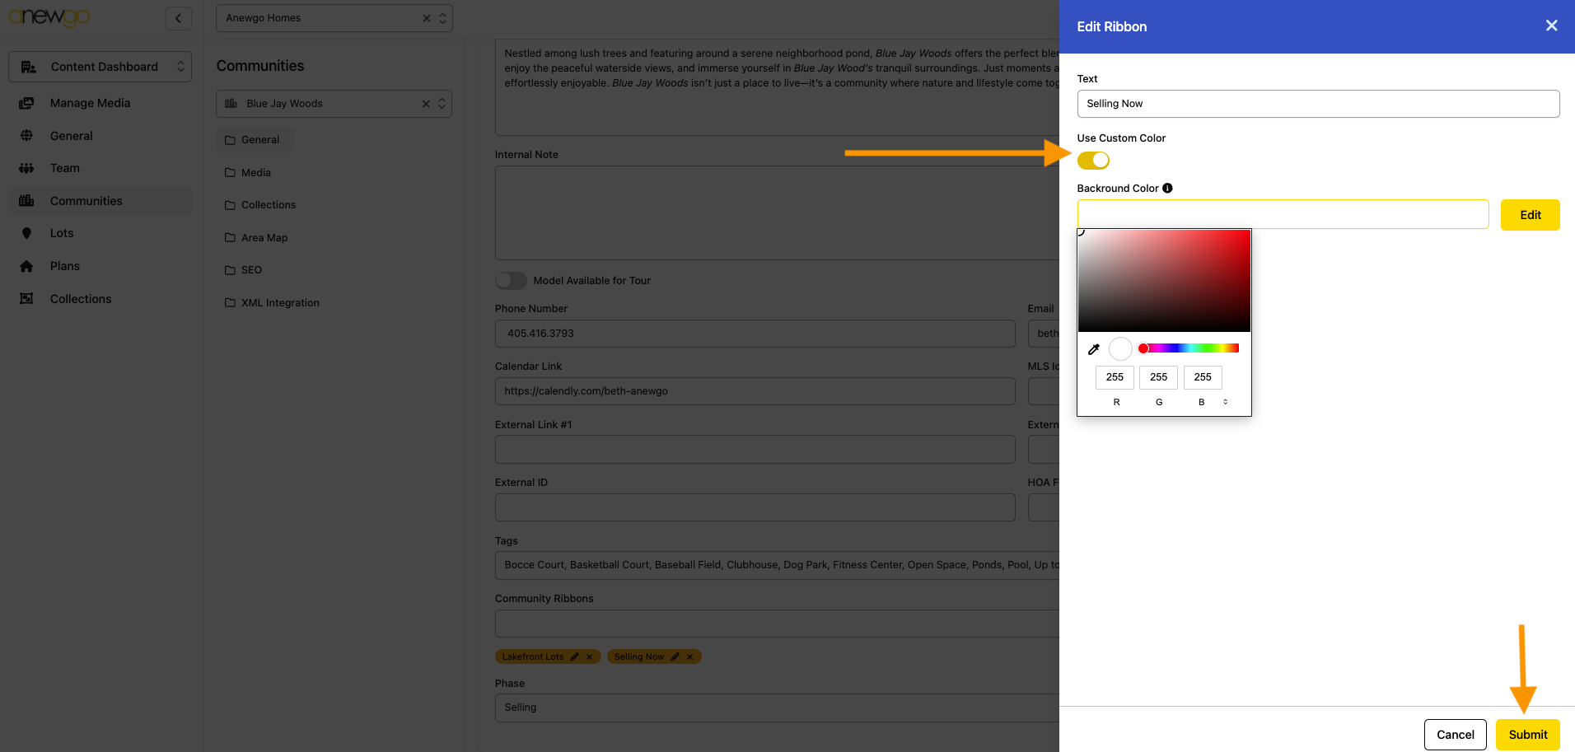Screen dimensions: 1575x752
Task: Open the Phase dropdown showing Selling
Action: point(774,708)
